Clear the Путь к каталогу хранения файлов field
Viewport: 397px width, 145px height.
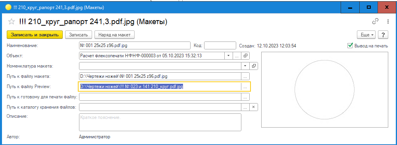(254, 107)
